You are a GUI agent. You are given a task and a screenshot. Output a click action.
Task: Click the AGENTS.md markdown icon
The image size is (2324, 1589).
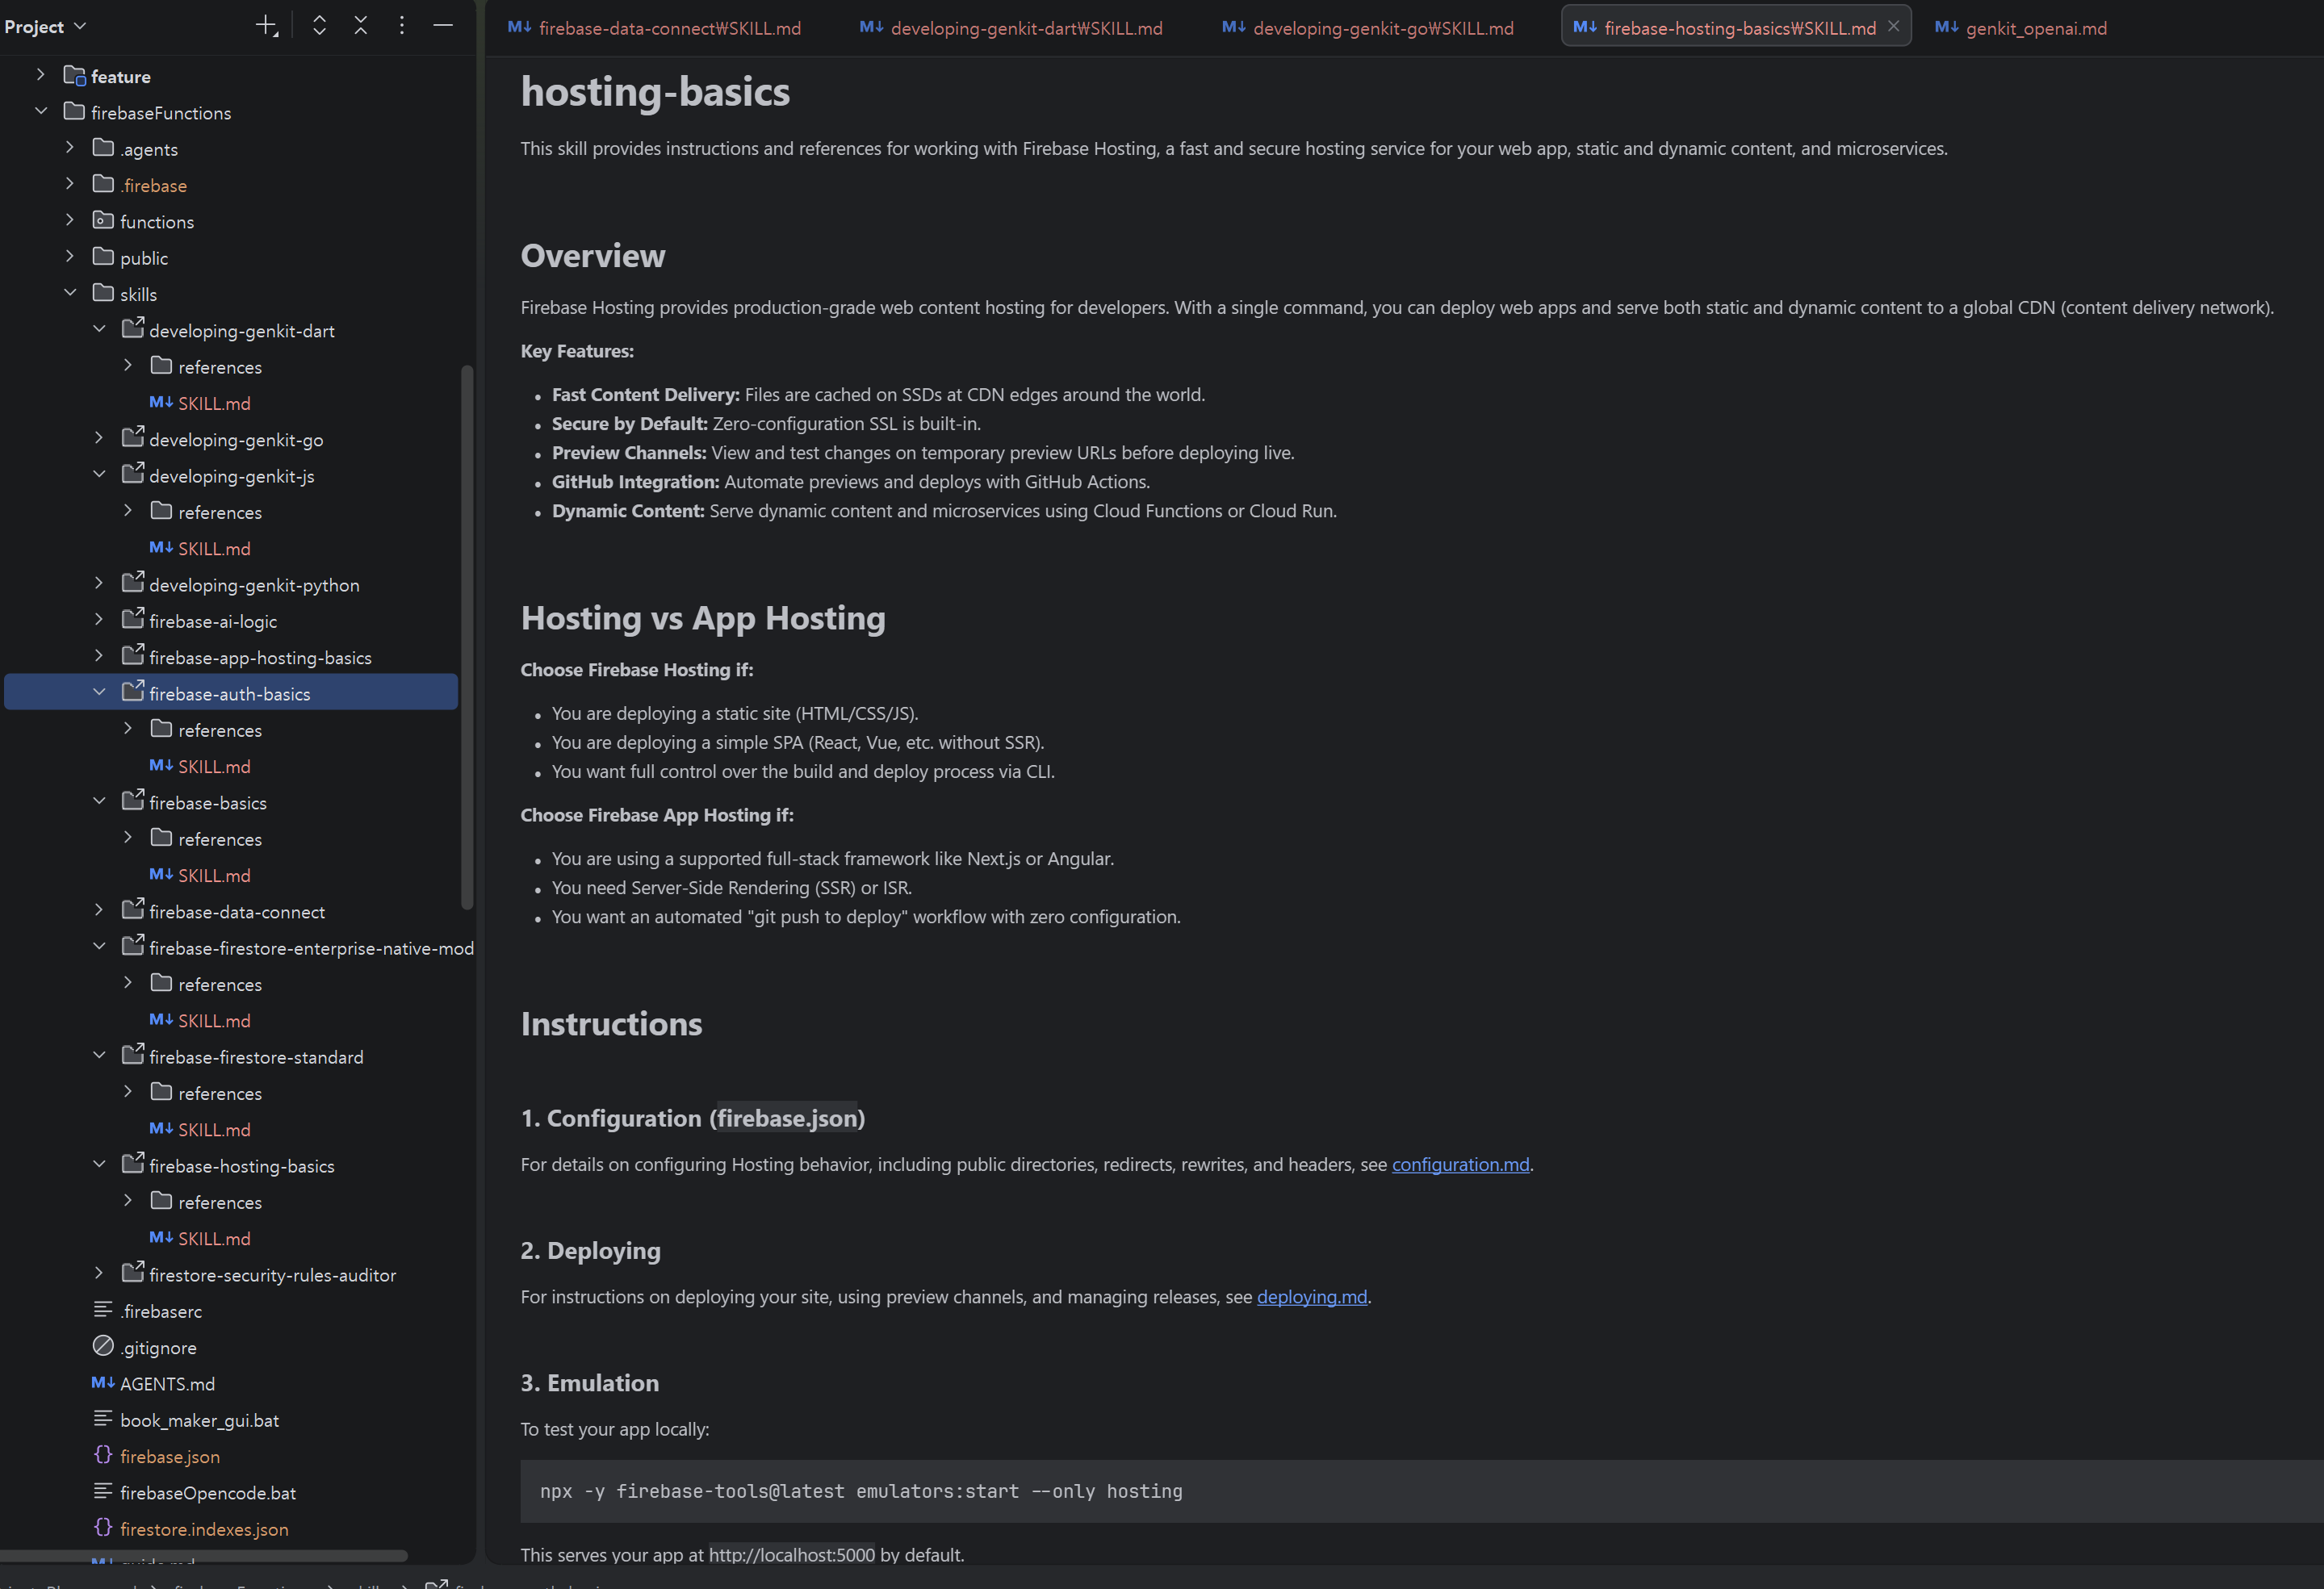103,1382
